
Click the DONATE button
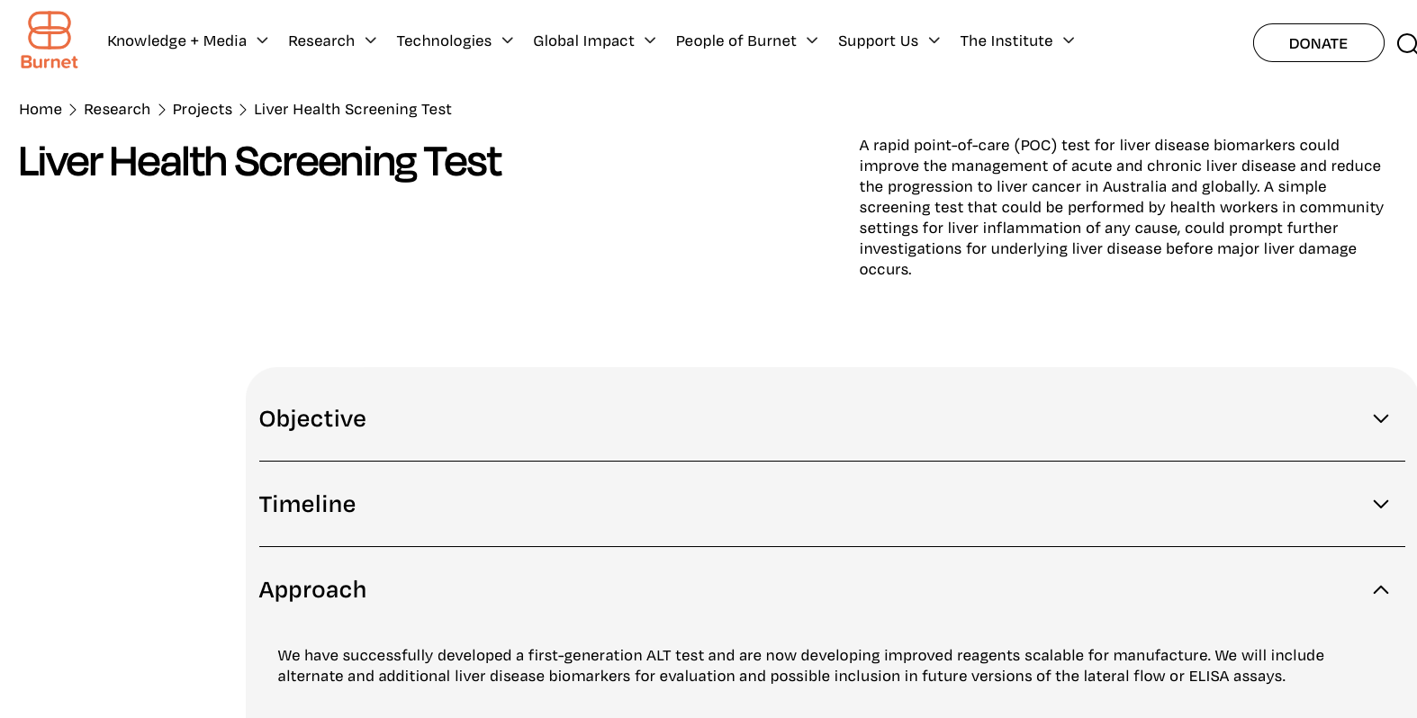click(x=1318, y=43)
